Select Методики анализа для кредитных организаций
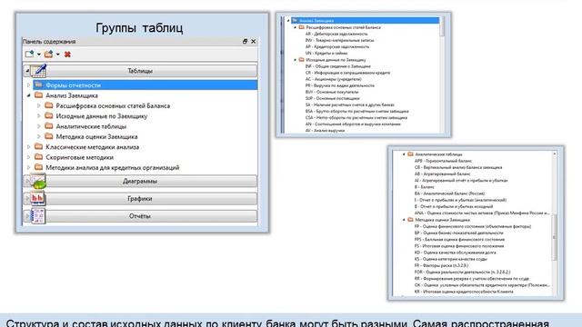This screenshot has width=582, height=327. click(113, 167)
